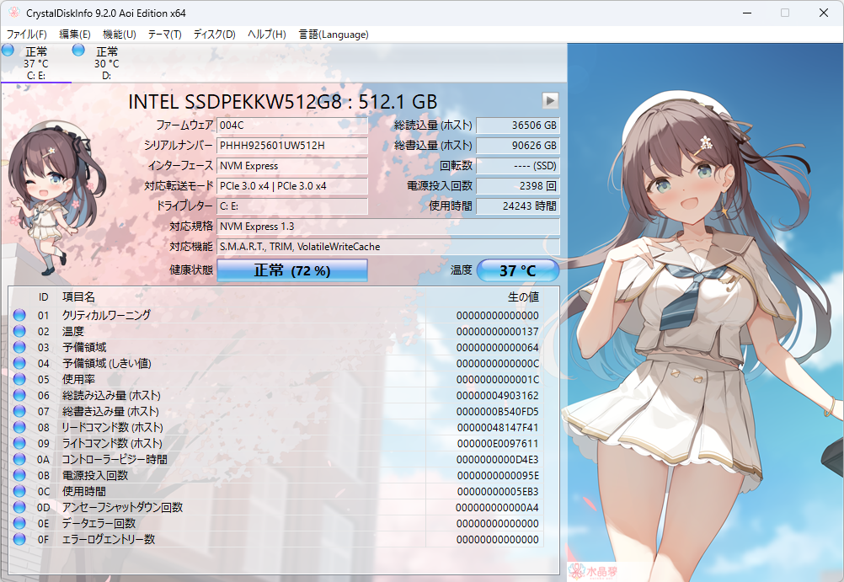Click the シリアルナンバー field

click(292, 145)
